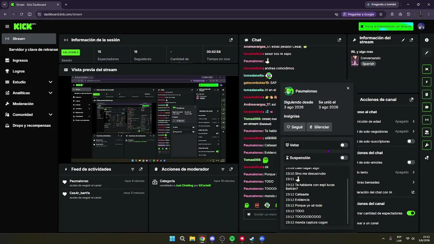Viewport: 434px width, 244px height.
Task: Open the modo lento setting chevron
Action: (x=414, y=172)
